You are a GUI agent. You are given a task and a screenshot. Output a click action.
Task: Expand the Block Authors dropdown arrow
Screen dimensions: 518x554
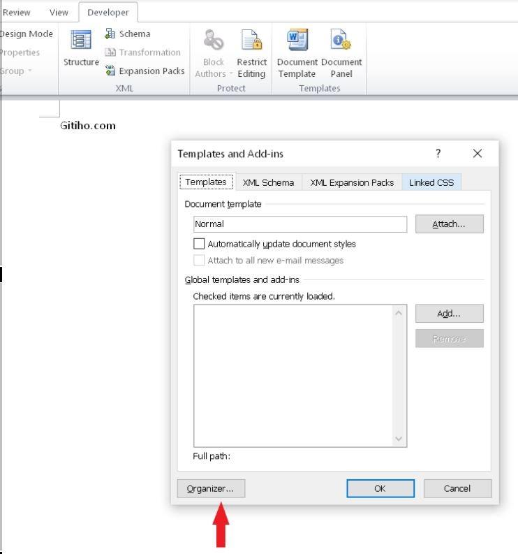point(231,73)
